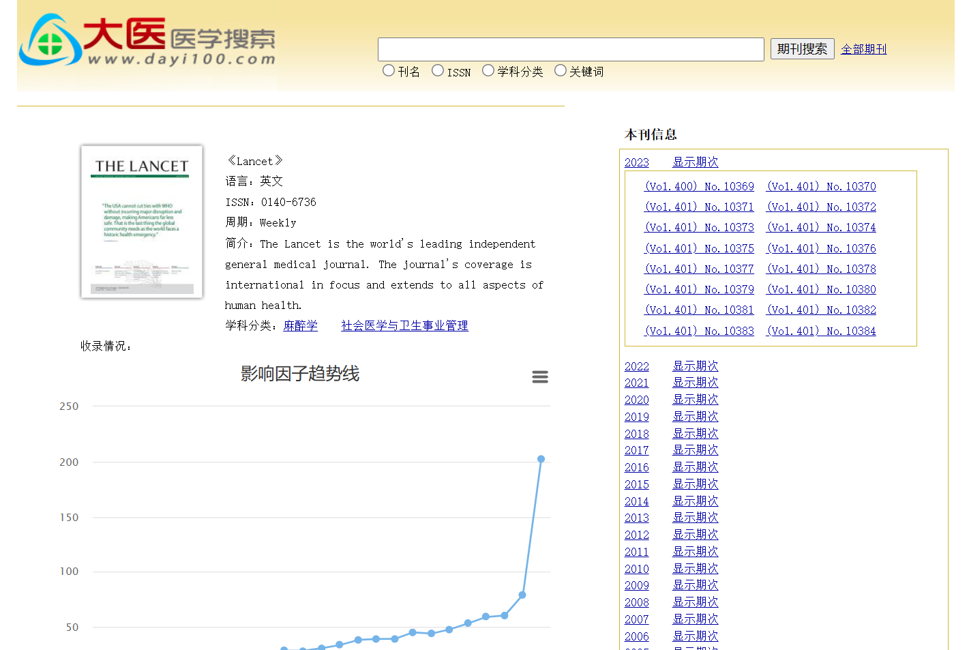Click the journal search text field
The height and width of the screenshot is (650, 969).
[570, 49]
